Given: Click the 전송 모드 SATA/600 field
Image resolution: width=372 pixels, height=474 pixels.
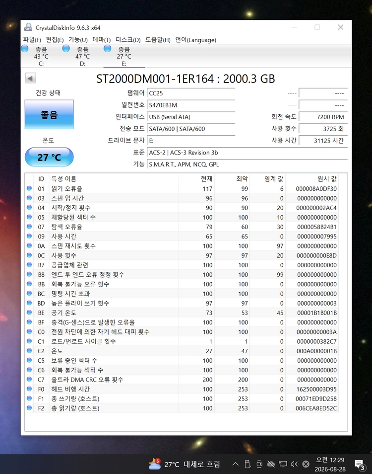Looking at the screenshot, I should [x=191, y=129].
